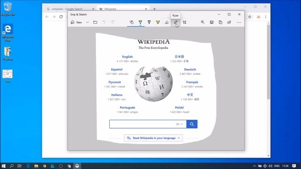This screenshot has width=301, height=169.
Task: Open the Windows Start menu
Action: [x=3, y=166]
